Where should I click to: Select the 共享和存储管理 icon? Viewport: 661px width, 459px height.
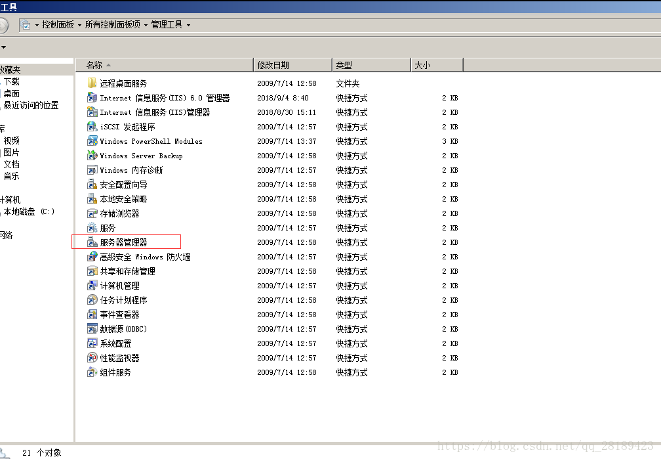[92, 271]
